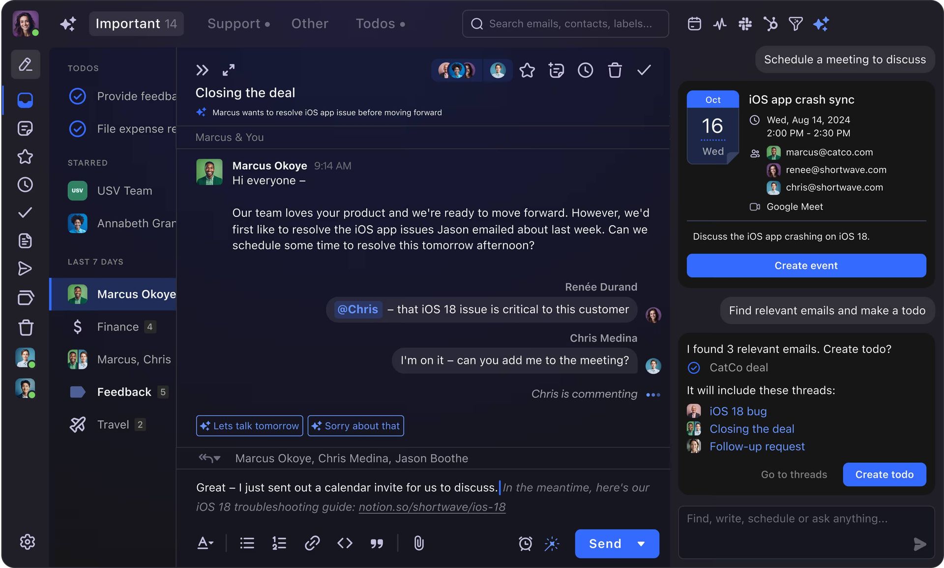Open calendar icon in top bar
Image resolution: width=944 pixels, height=568 pixels.
(694, 24)
